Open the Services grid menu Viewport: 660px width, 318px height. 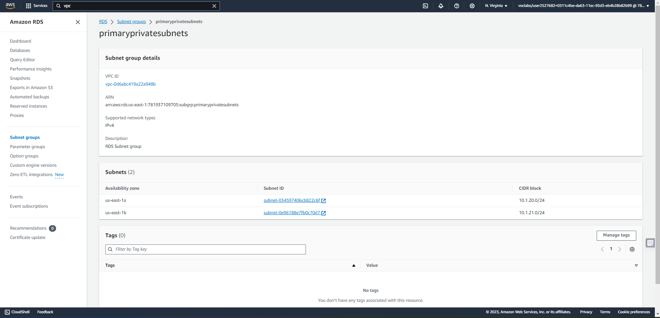pyautogui.click(x=36, y=6)
